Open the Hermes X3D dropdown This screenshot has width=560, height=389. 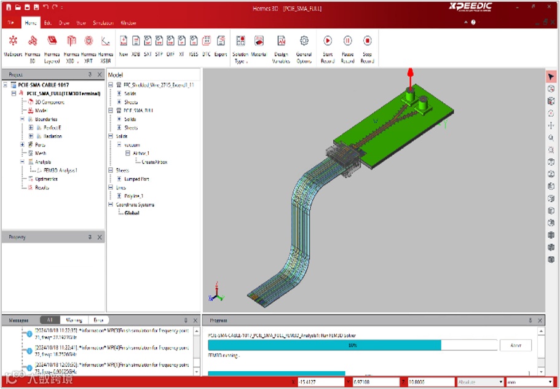pyautogui.click(x=71, y=49)
